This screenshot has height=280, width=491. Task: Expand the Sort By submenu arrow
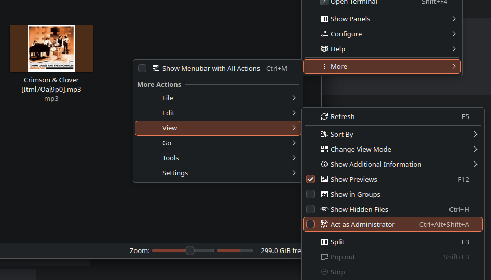[475, 134]
